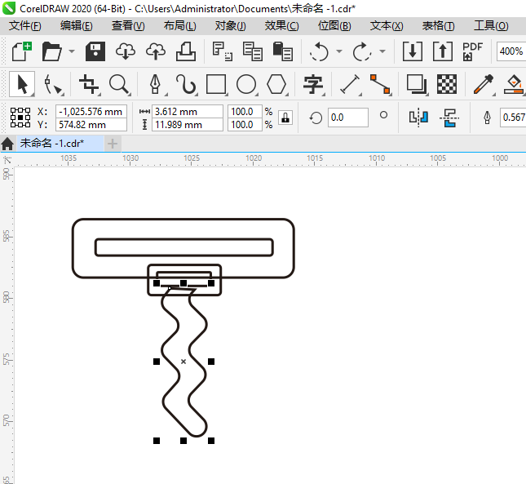The image size is (526, 484).
Task: Click the rotation angle 0.0 field
Action: pyautogui.click(x=348, y=118)
